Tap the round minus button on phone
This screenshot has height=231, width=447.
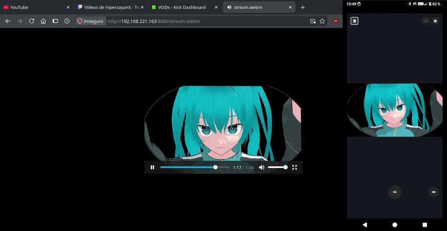point(434,192)
